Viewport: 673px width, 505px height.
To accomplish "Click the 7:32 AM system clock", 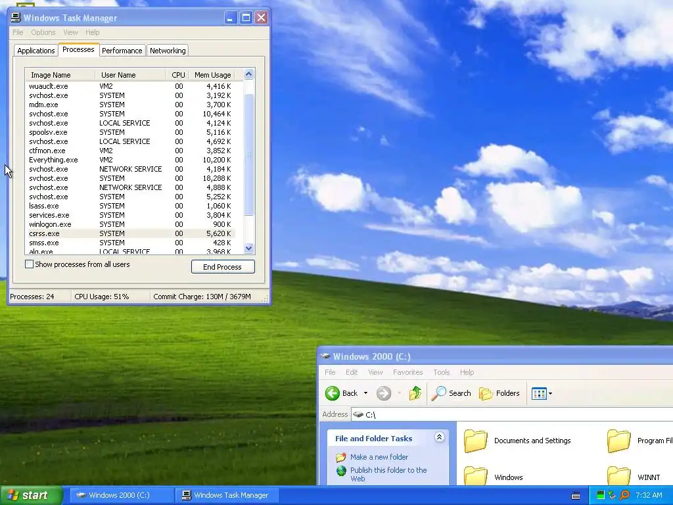I will (x=649, y=495).
